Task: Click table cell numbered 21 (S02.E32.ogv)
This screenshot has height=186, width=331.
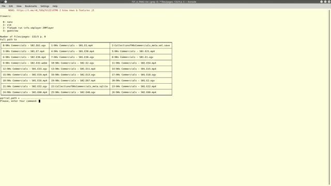Action: 25,86
